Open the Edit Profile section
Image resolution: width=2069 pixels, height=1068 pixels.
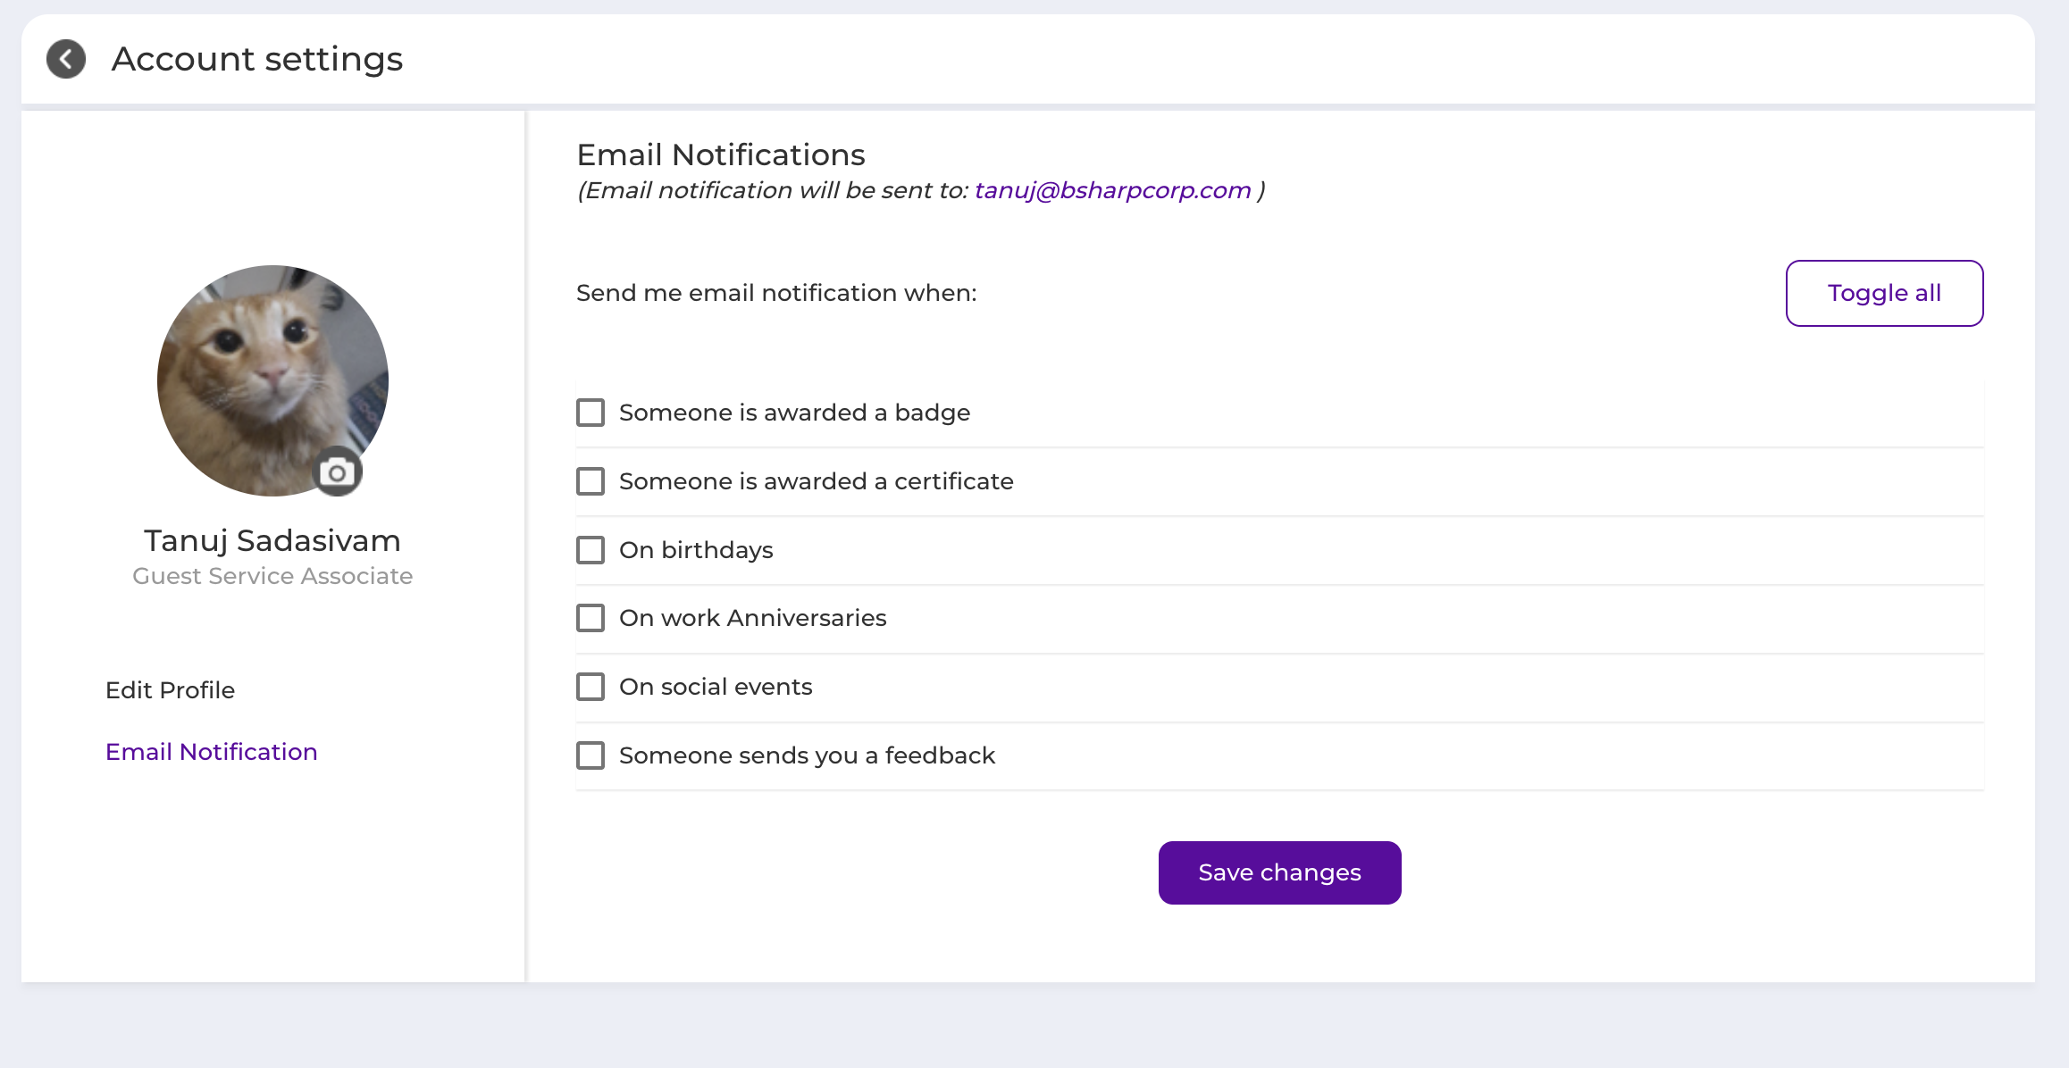point(170,690)
